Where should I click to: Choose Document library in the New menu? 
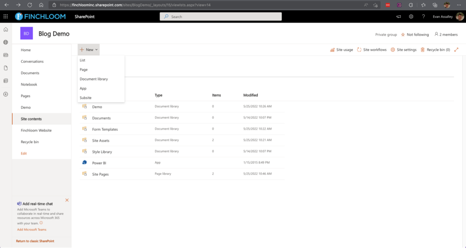(94, 79)
